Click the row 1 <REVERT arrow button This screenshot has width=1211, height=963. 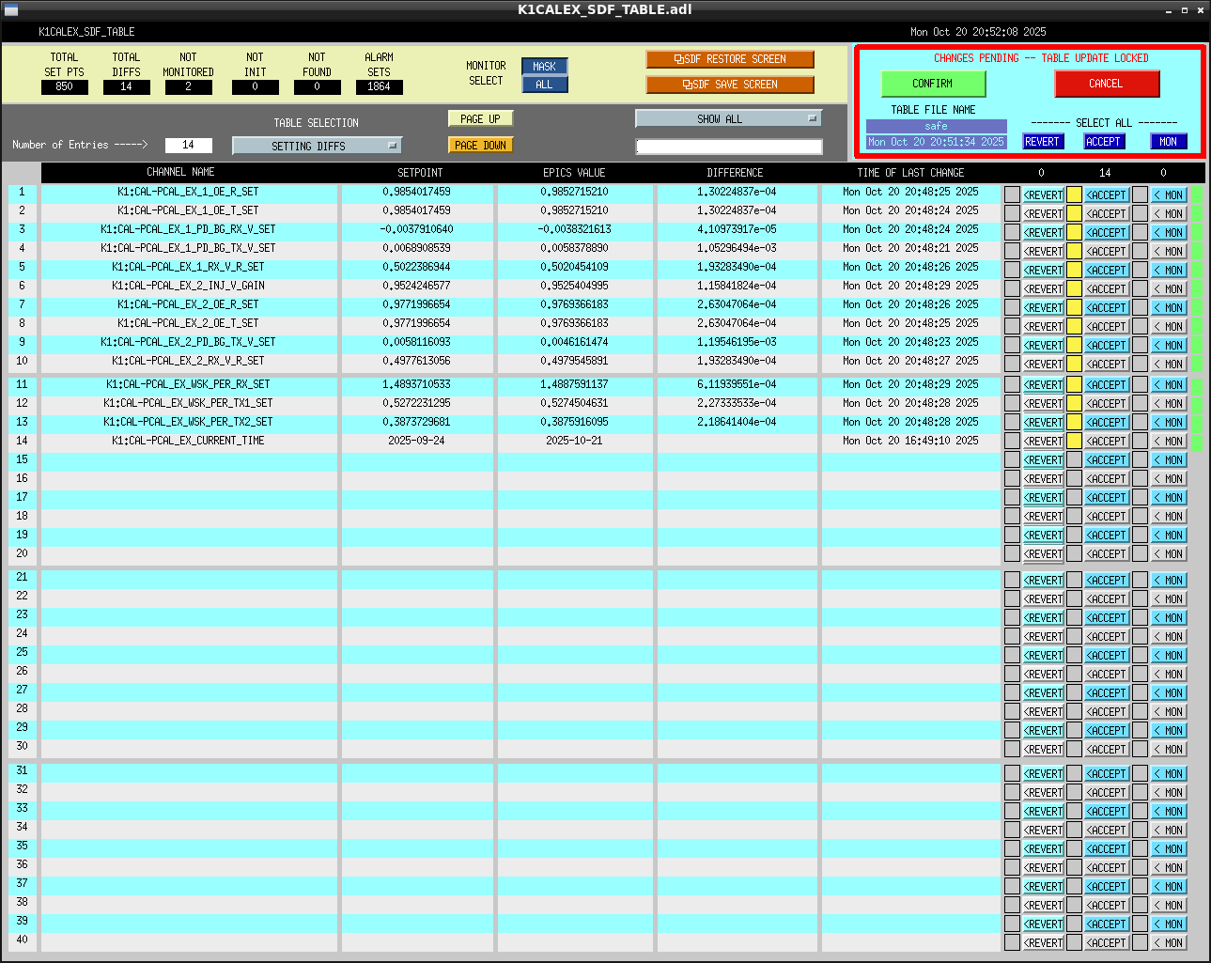click(1043, 195)
